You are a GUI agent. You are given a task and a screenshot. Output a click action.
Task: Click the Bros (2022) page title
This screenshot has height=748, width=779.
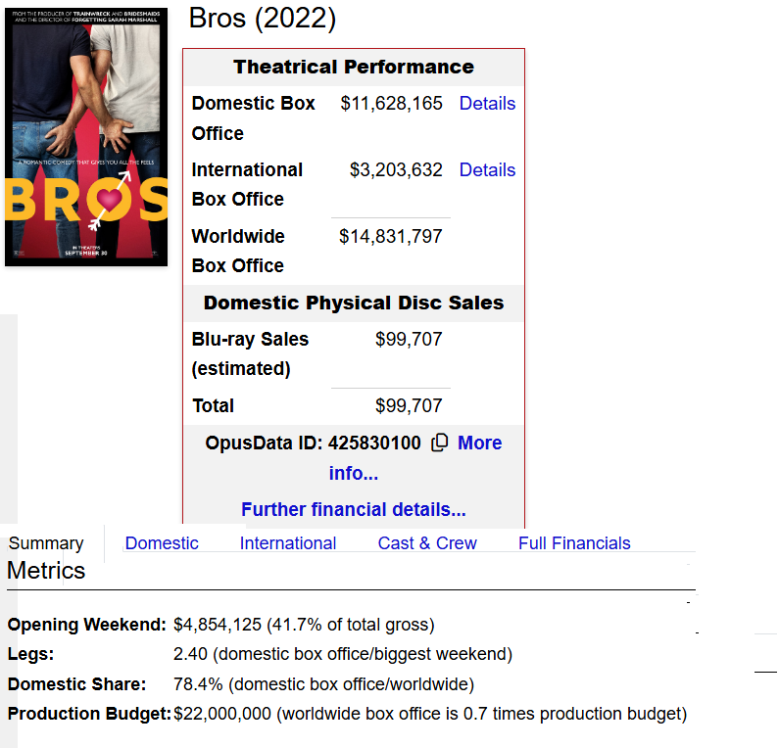pos(263,19)
